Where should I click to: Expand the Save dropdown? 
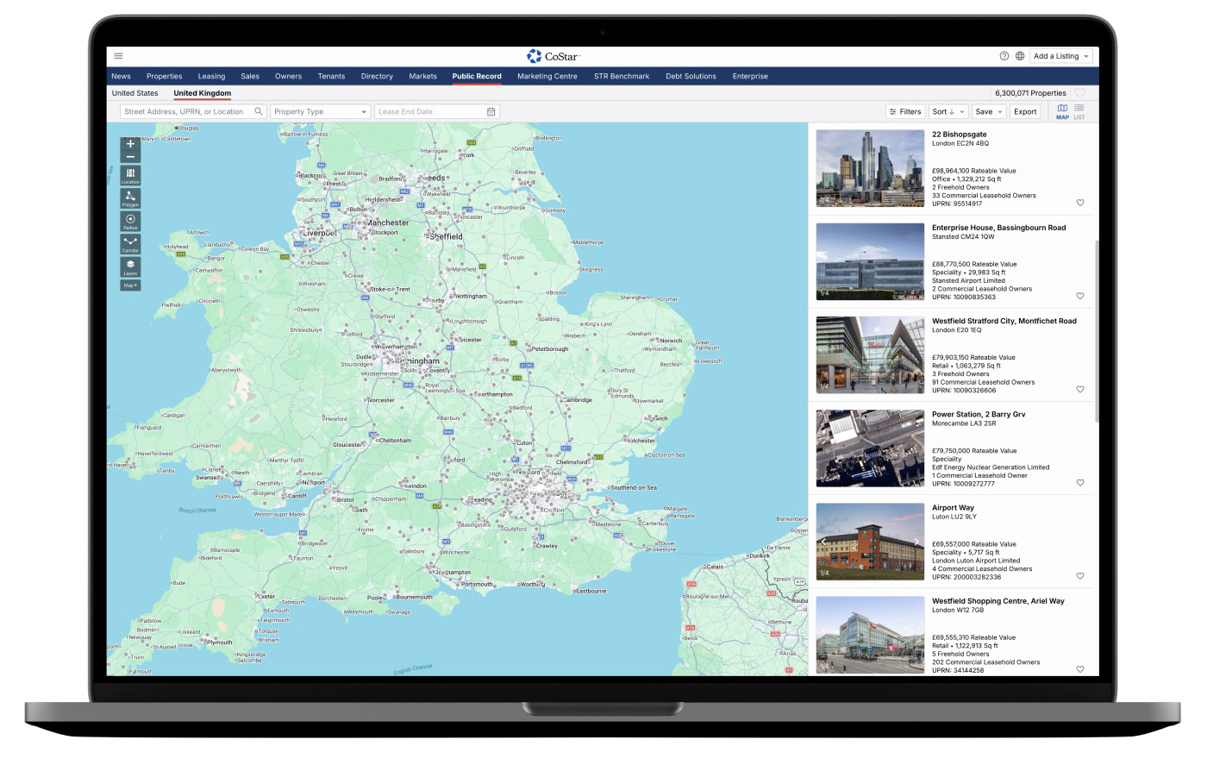point(989,111)
